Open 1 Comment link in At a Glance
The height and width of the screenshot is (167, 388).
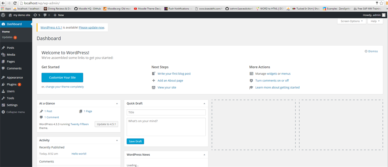coord(52,117)
